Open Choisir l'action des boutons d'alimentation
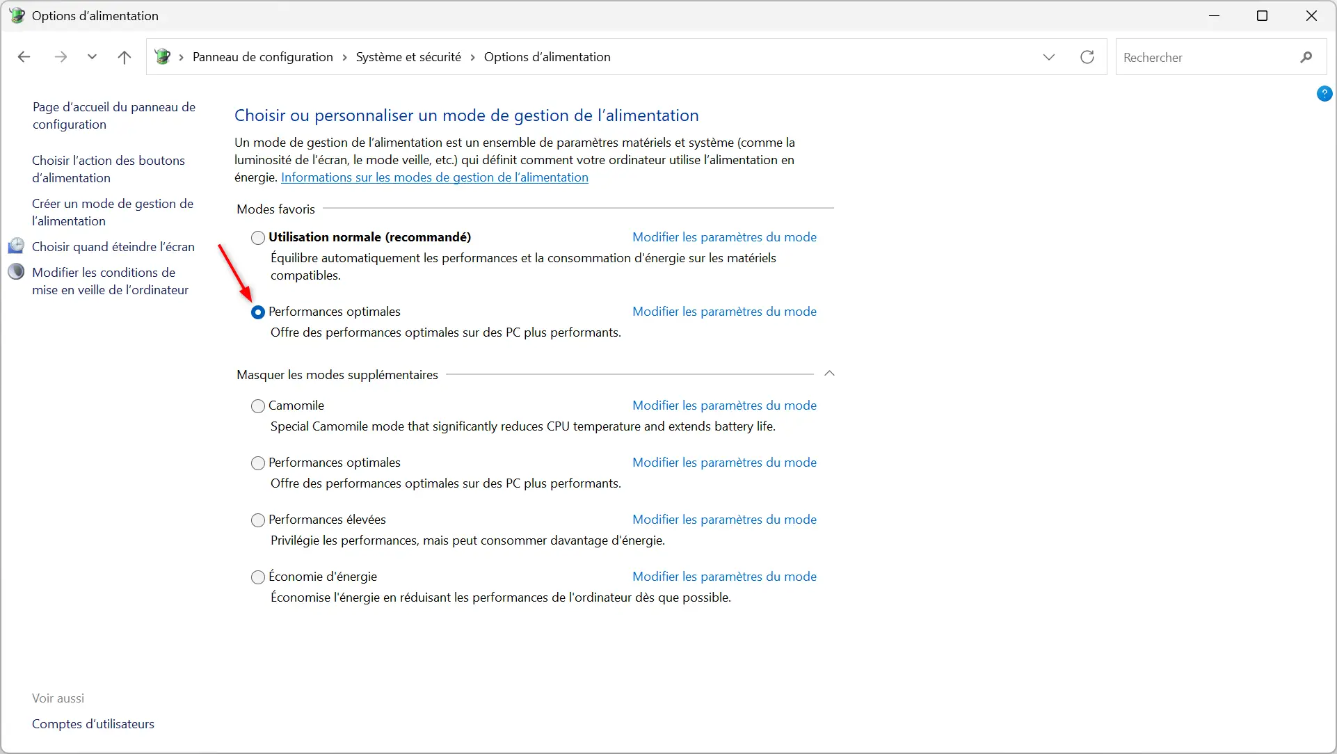The image size is (1337, 754). pos(109,169)
